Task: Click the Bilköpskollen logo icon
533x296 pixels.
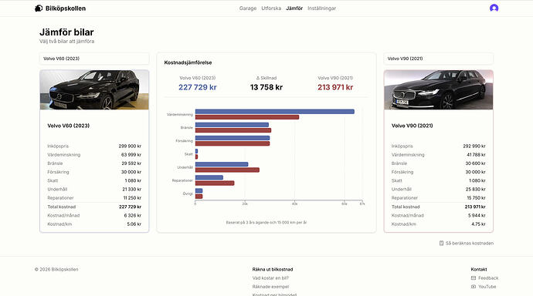Action: pos(39,8)
